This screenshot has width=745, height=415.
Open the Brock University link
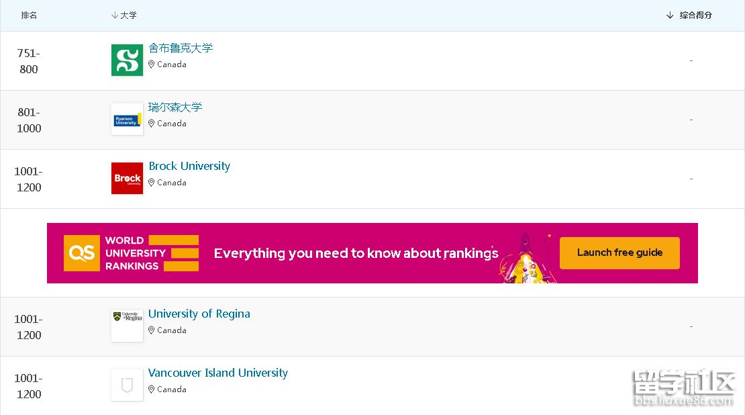point(189,167)
